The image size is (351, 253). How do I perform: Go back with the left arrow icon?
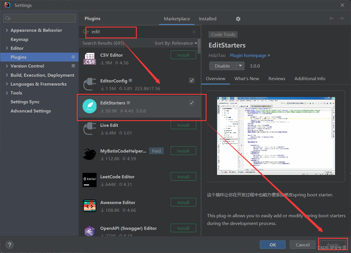(x=332, y=18)
